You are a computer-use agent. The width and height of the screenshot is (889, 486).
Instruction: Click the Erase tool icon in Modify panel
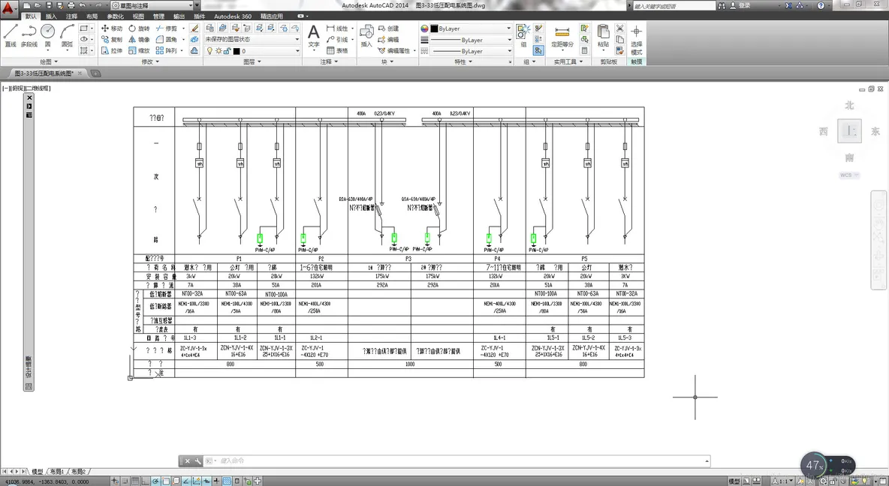[194, 28]
